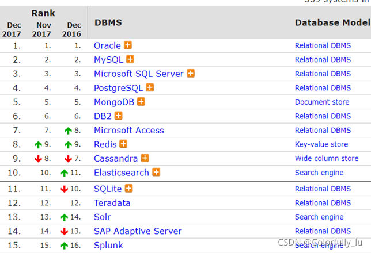
Task: Follow the Cassandra link
Action: click(116, 159)
